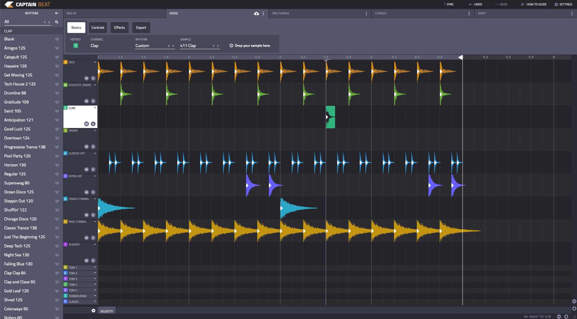Zoom out using the minus icon at bottom
This screenshot has width=577, height=319.
pos(559,317)
